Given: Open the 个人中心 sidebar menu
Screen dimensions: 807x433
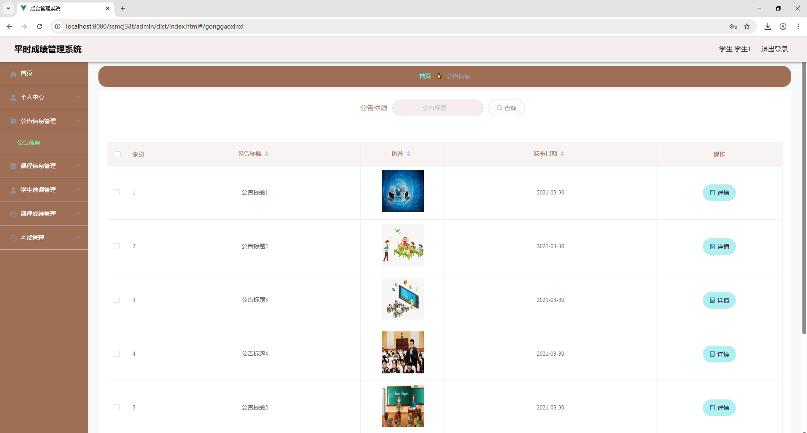Looking at the screenshot, I should [44, 97].
